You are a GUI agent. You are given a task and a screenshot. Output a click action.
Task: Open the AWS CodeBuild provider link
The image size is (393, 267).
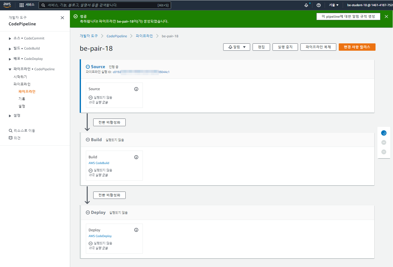[x=99, y=163]
